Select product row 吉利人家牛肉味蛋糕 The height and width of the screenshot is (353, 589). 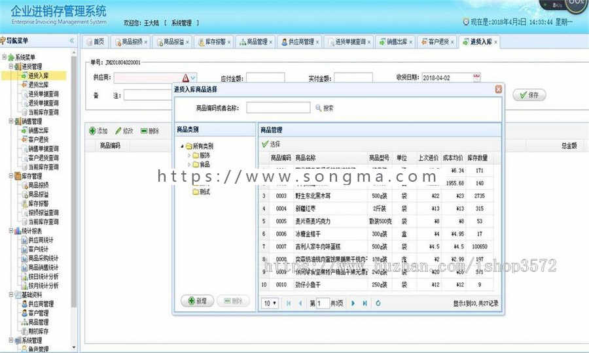[376, 247]
